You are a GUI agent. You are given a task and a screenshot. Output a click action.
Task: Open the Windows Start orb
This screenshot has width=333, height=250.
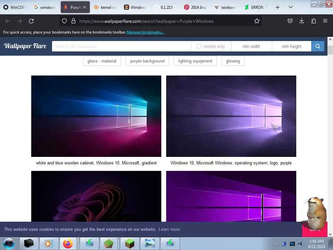point(9,243)
